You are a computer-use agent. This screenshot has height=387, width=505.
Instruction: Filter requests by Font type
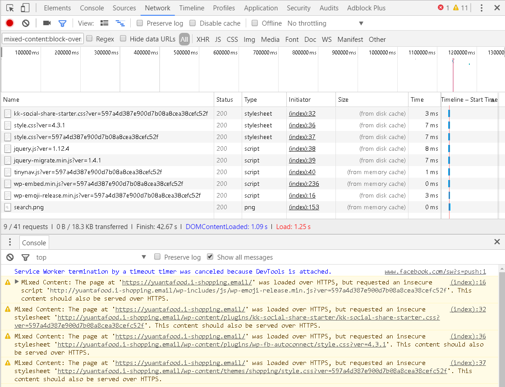[292, 39]
